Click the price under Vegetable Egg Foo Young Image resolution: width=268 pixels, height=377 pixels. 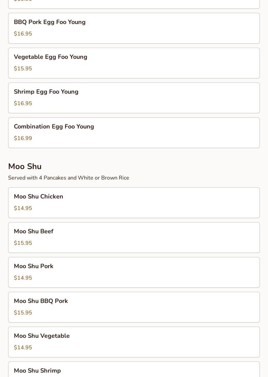tap(23, 69)
